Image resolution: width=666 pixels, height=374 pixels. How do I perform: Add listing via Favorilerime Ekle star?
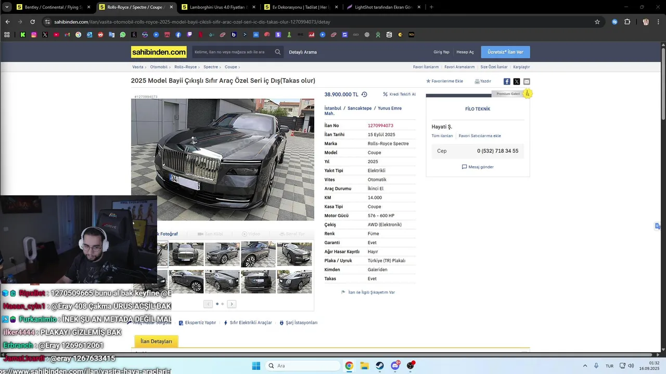444,81
